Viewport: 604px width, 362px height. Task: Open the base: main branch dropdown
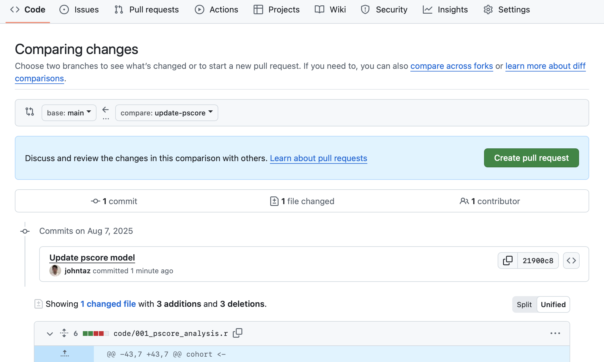[x=69, y=113]
